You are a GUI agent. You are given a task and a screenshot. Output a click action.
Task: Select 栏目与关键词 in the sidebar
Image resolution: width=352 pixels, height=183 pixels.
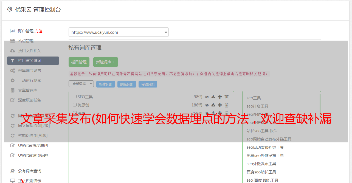pyautogui.click(x=33, y=61)
